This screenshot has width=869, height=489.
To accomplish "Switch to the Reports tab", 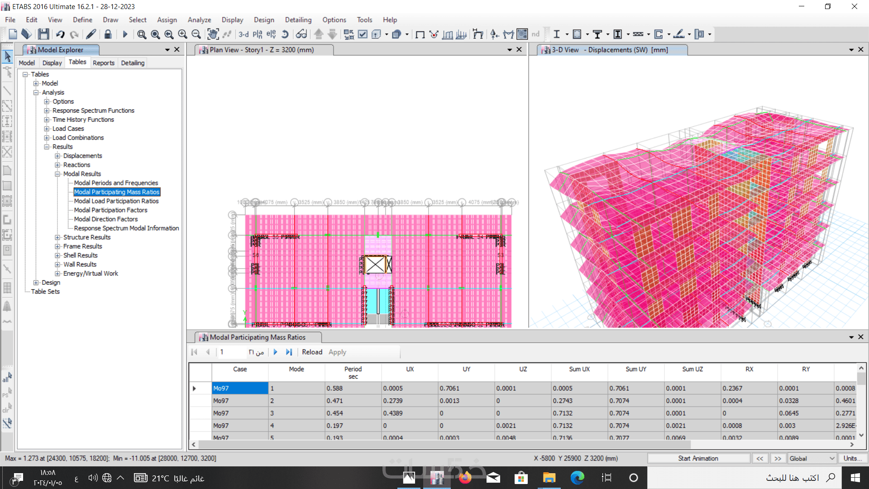I will pyautogui.click(x=103, y=63).
